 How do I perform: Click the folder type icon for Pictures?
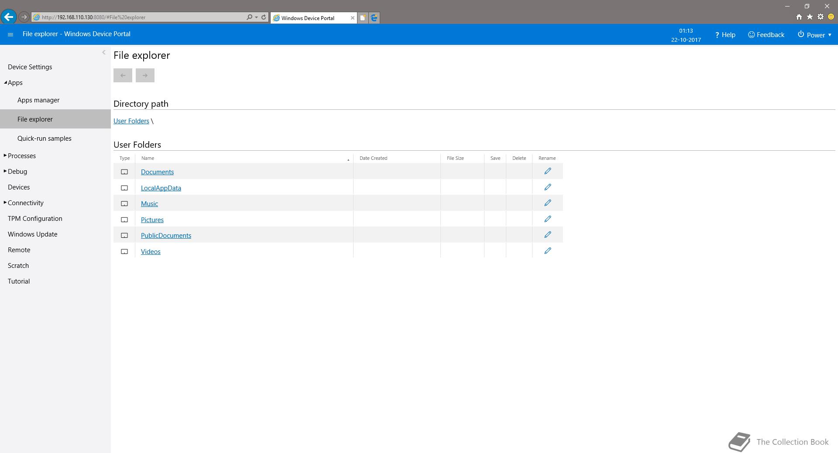click(x=124, y=220)
